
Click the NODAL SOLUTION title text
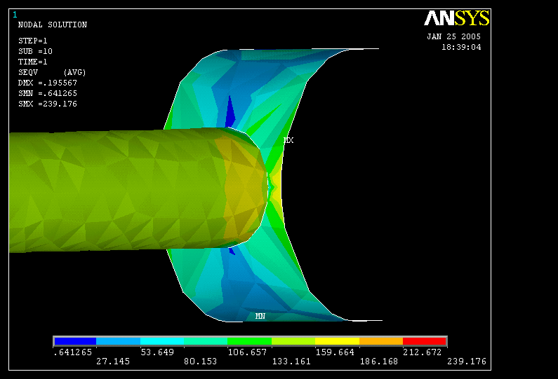(x=53, y=25)
